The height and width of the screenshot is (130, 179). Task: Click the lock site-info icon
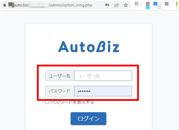pos(5,5)
